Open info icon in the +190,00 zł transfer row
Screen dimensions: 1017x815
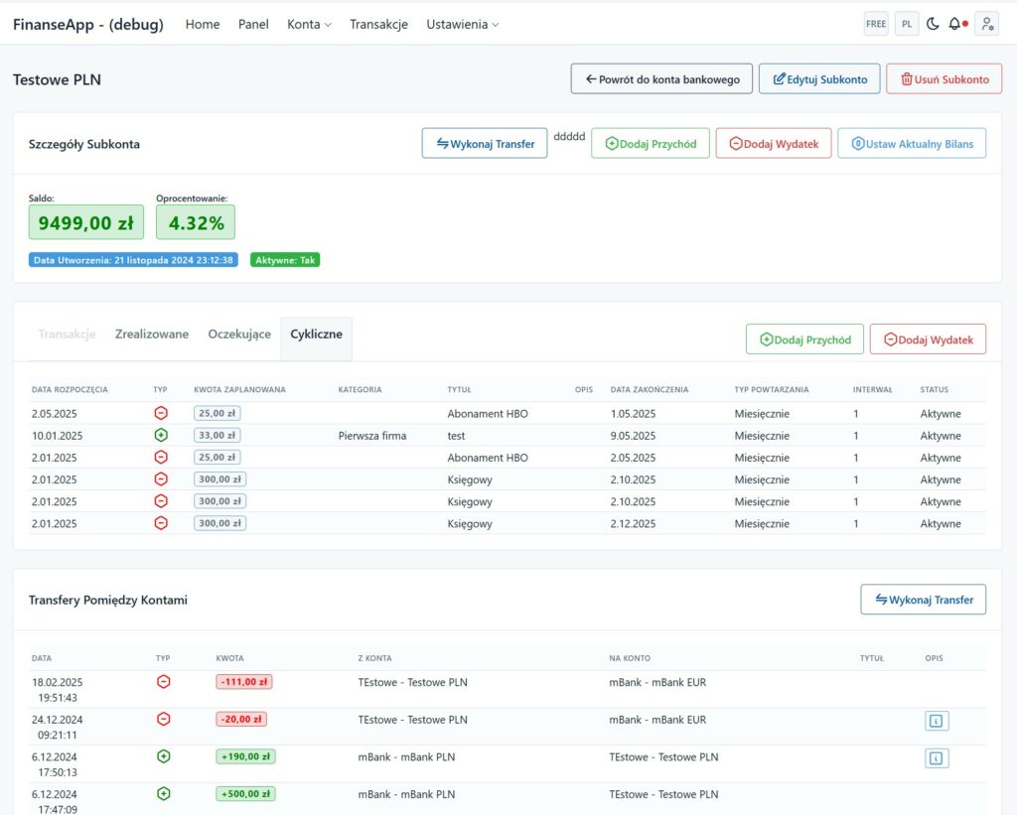tap(936, 758)
